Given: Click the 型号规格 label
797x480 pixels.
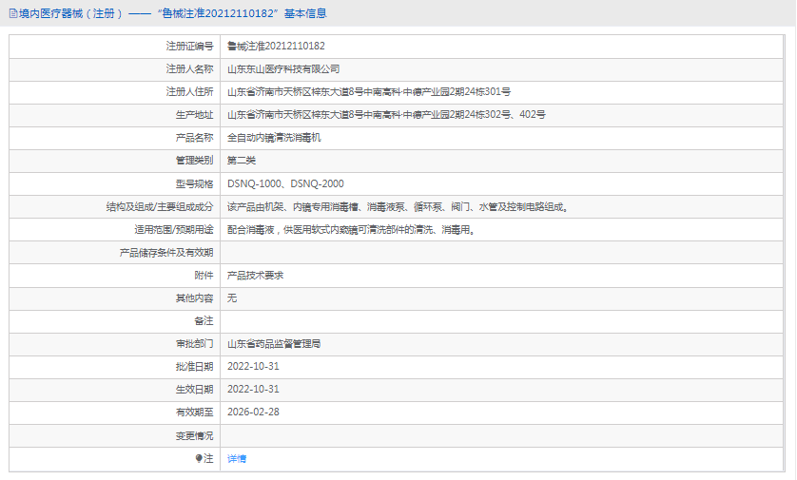Looking at the screenshot, I should pos(195,183).
